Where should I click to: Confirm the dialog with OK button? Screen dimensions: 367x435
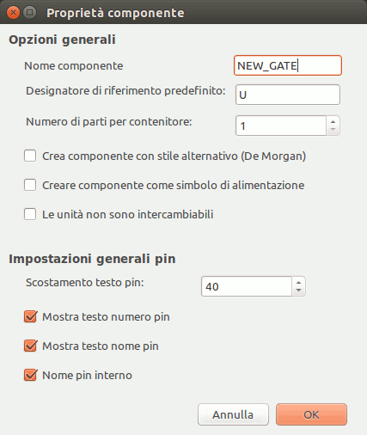coord(311,414)
